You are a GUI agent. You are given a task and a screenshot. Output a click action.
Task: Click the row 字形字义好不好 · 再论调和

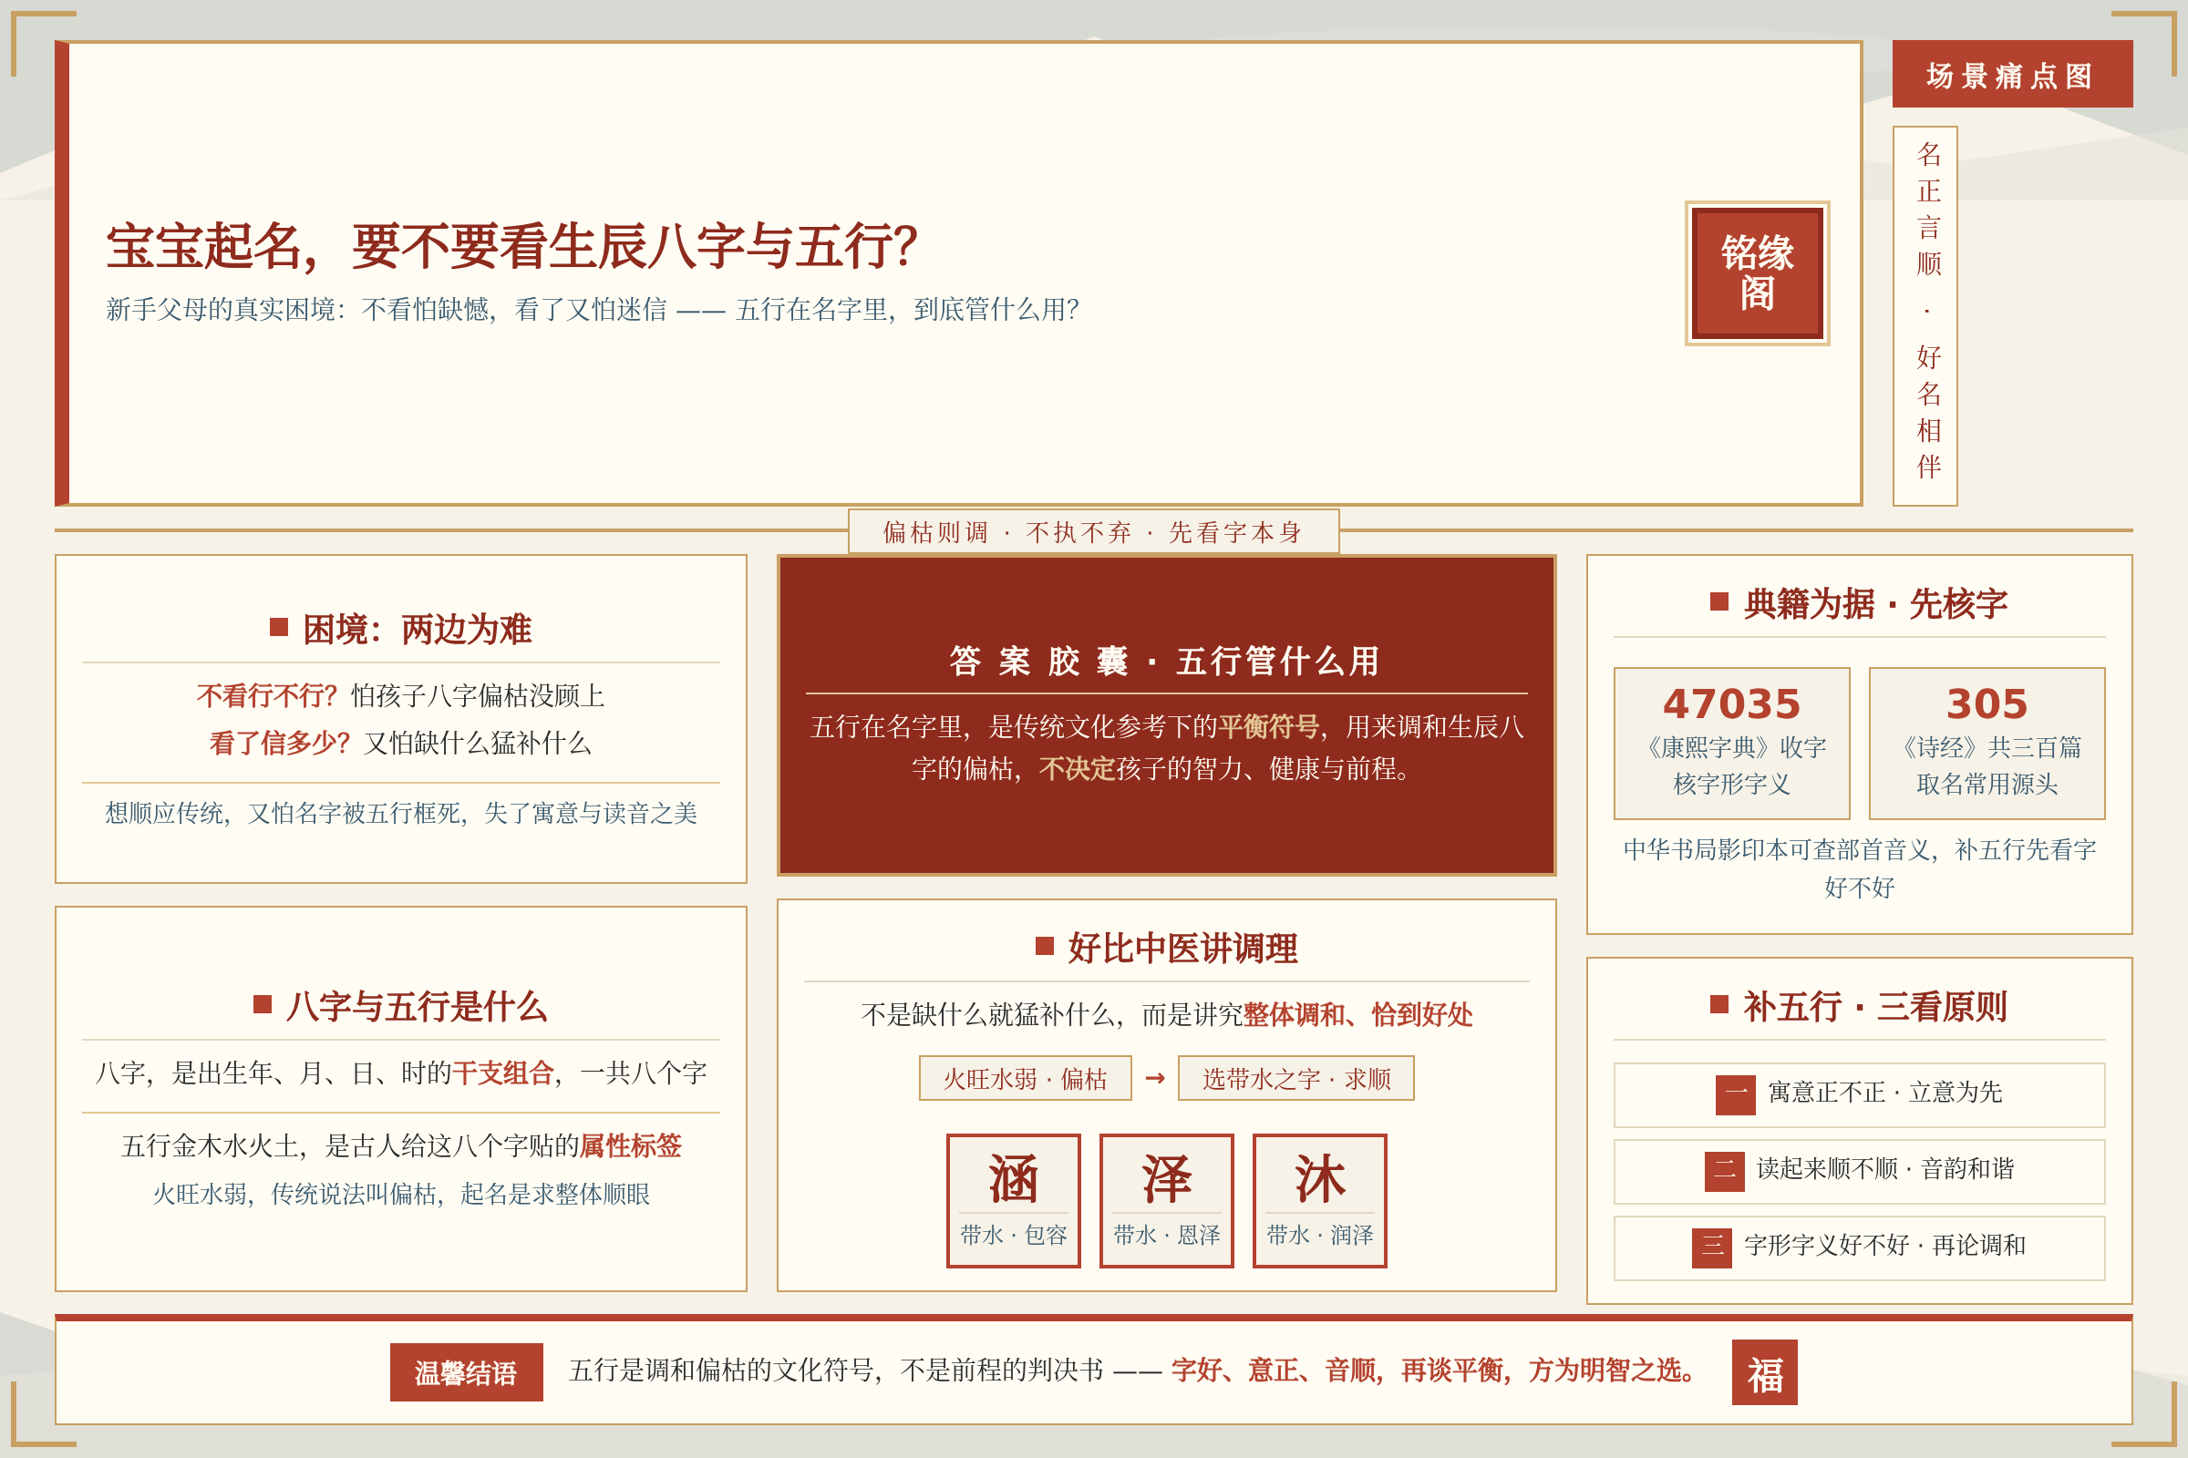click(1859, 1247)
